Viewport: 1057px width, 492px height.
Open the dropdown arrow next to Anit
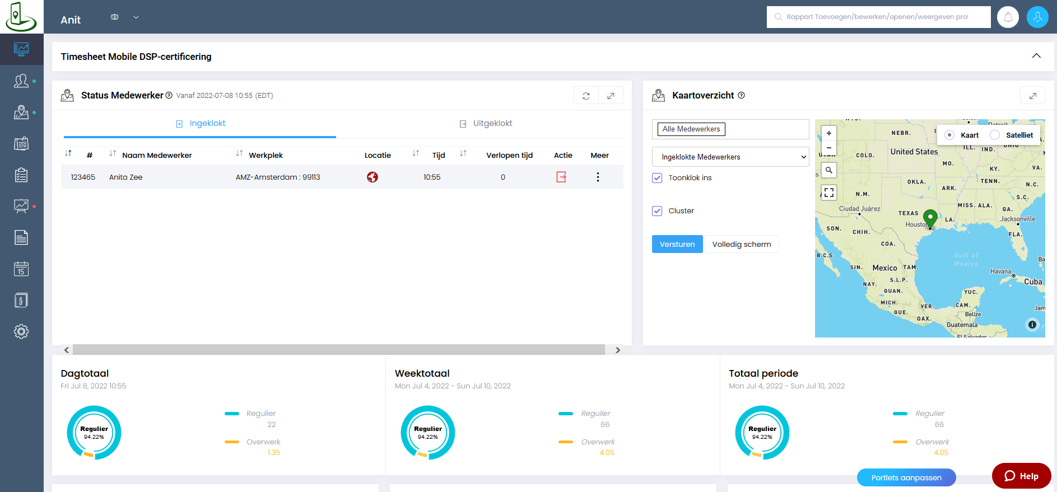click(x=136, y=17)
